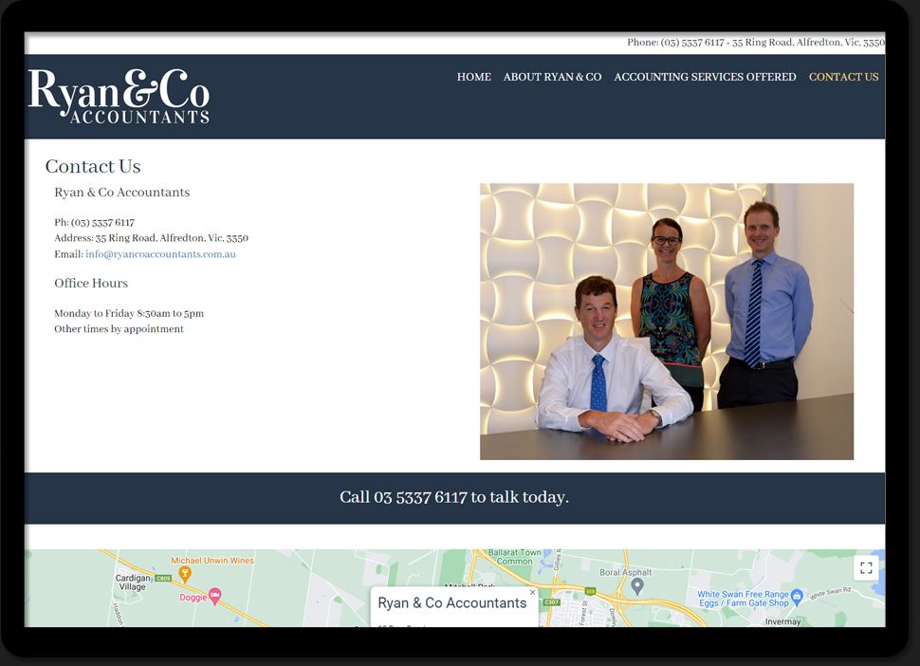Screen dimensions: 920x666
Task: Click the Boral Asphalt location pin
Action: pos(637,585)
